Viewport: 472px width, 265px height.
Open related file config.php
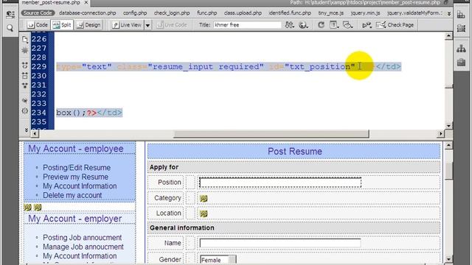[x=135, y=13]
